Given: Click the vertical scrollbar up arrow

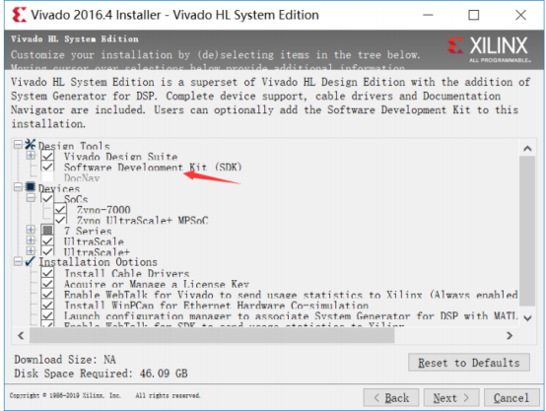Looking at the screenshot, I should point(527,149).
